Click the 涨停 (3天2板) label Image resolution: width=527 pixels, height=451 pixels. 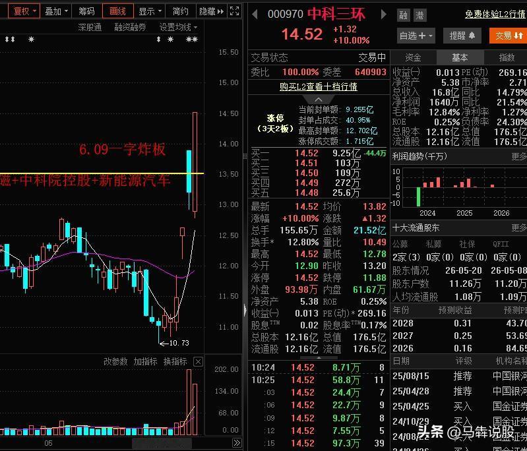pyautogui.click(x=275, y=123)
